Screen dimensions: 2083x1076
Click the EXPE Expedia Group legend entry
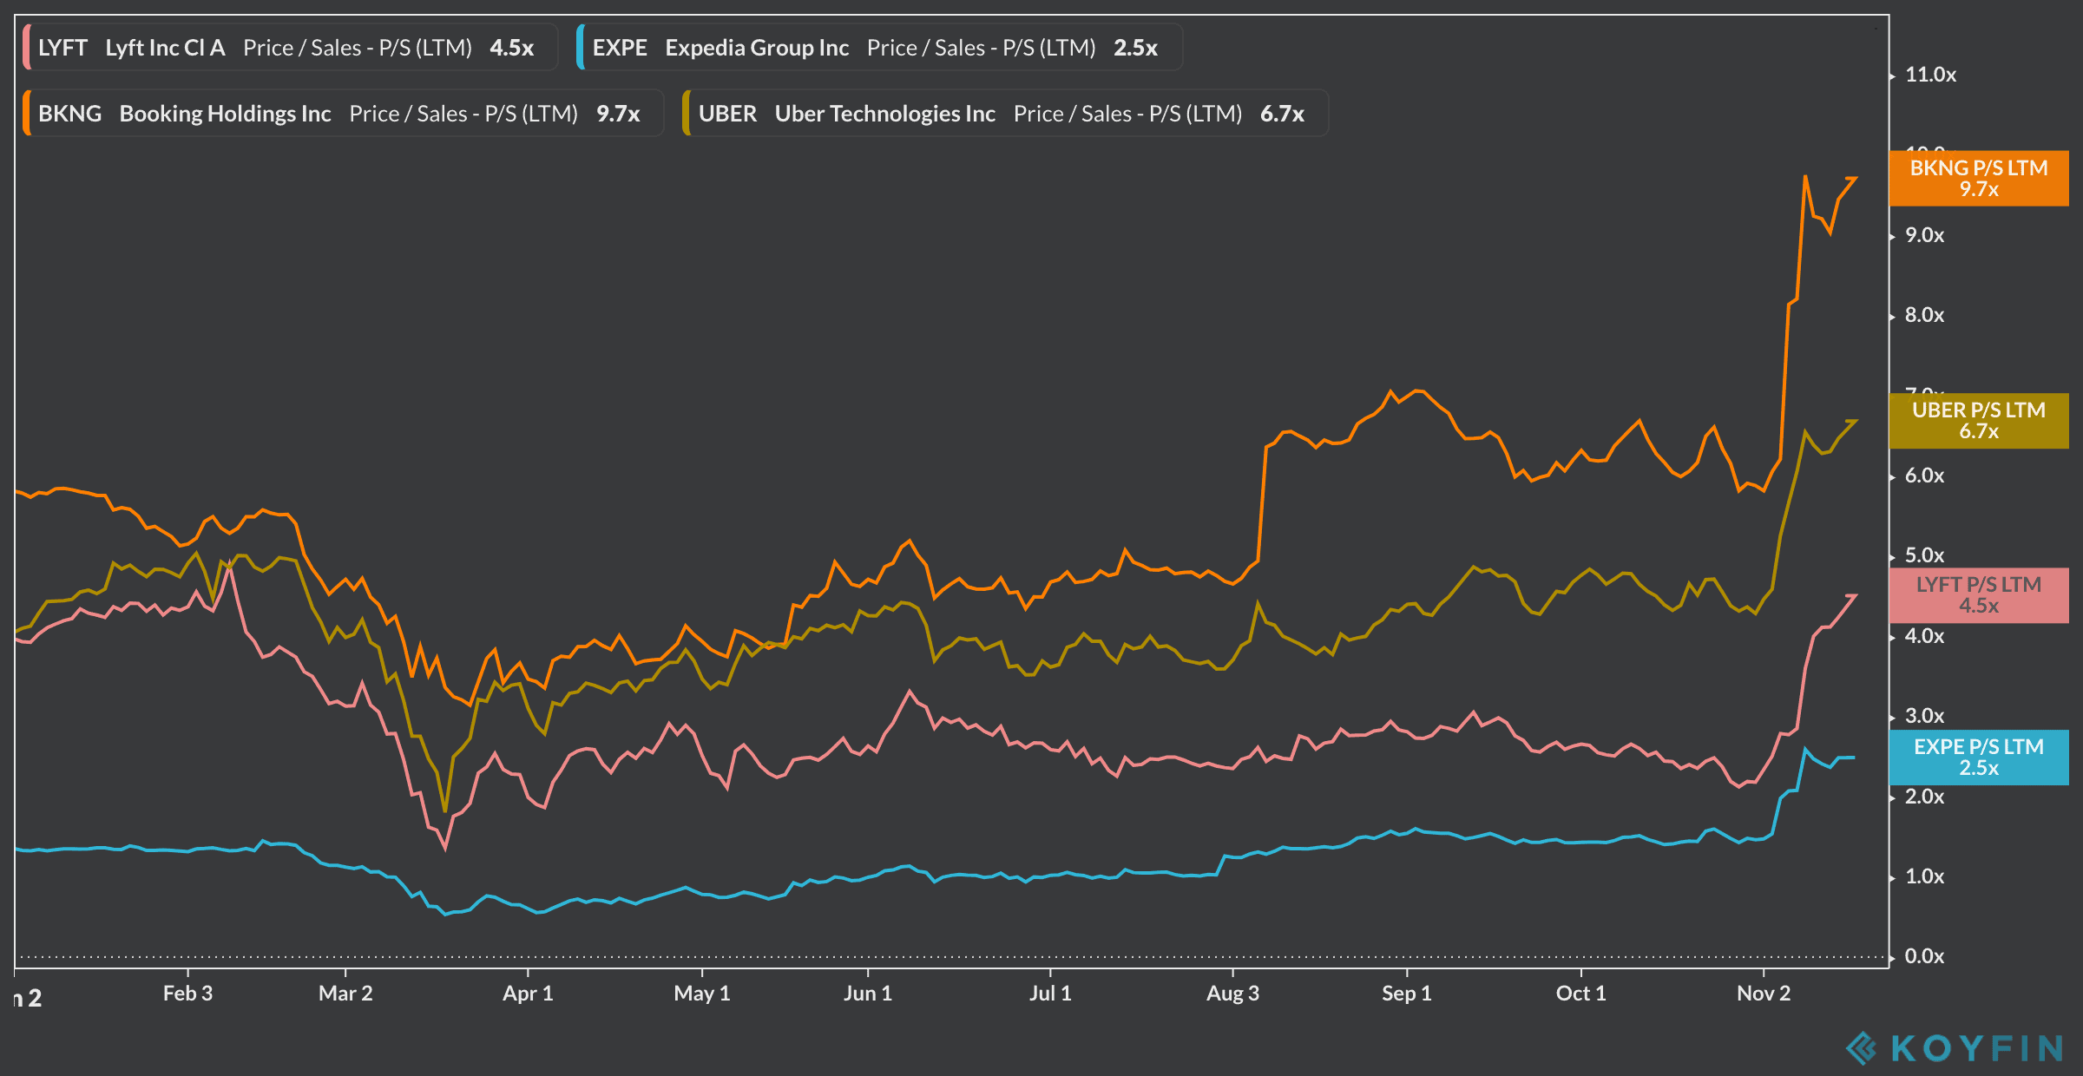879,48
